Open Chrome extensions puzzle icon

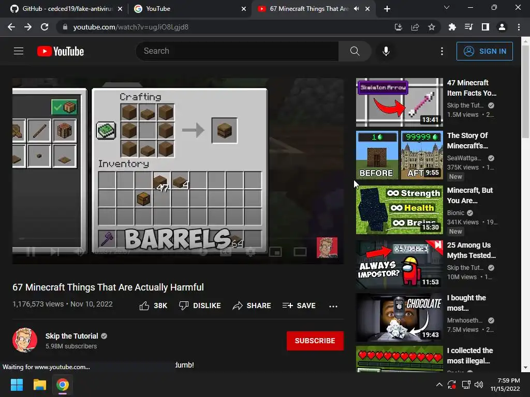[x=452, y=27]
